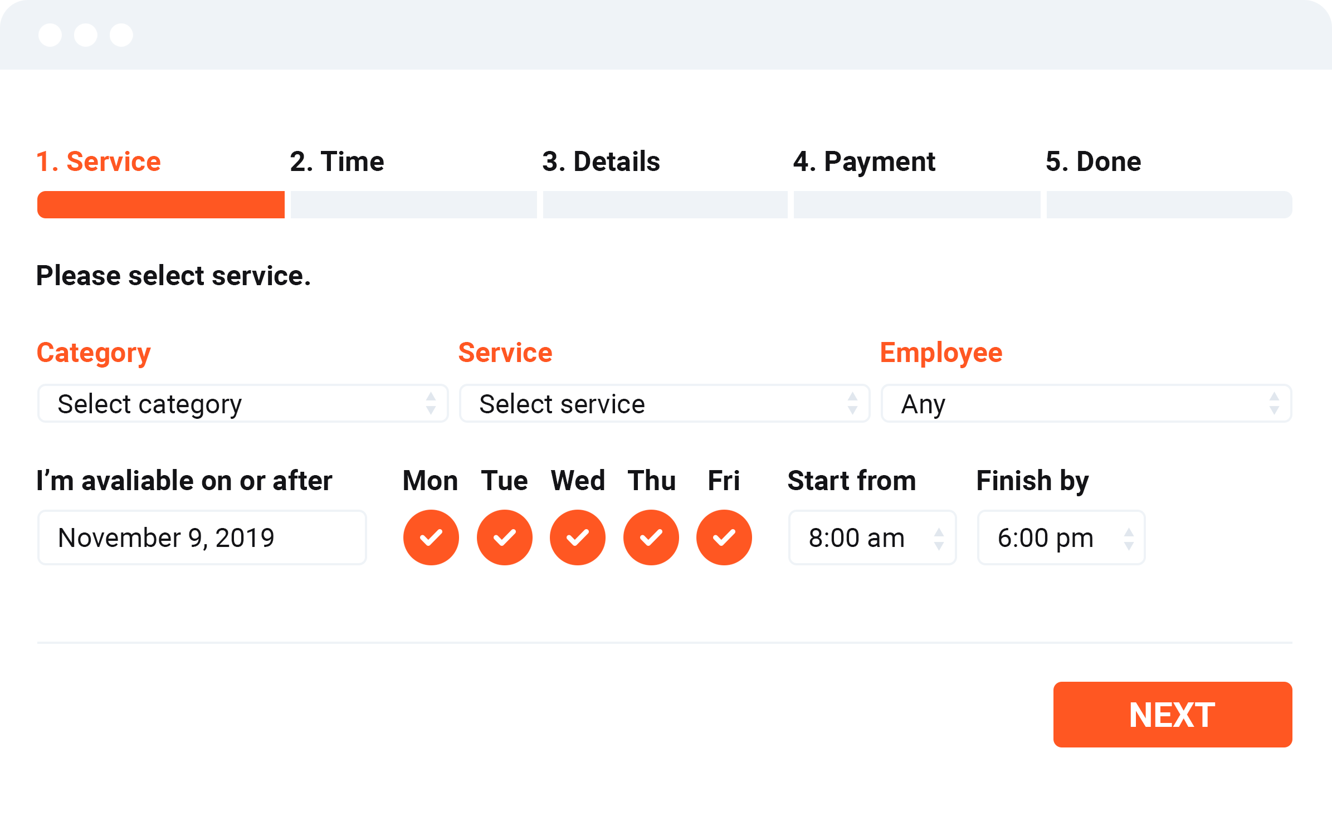Click the first window control dot
1332x826 pixels.
[x=50, y=35]
